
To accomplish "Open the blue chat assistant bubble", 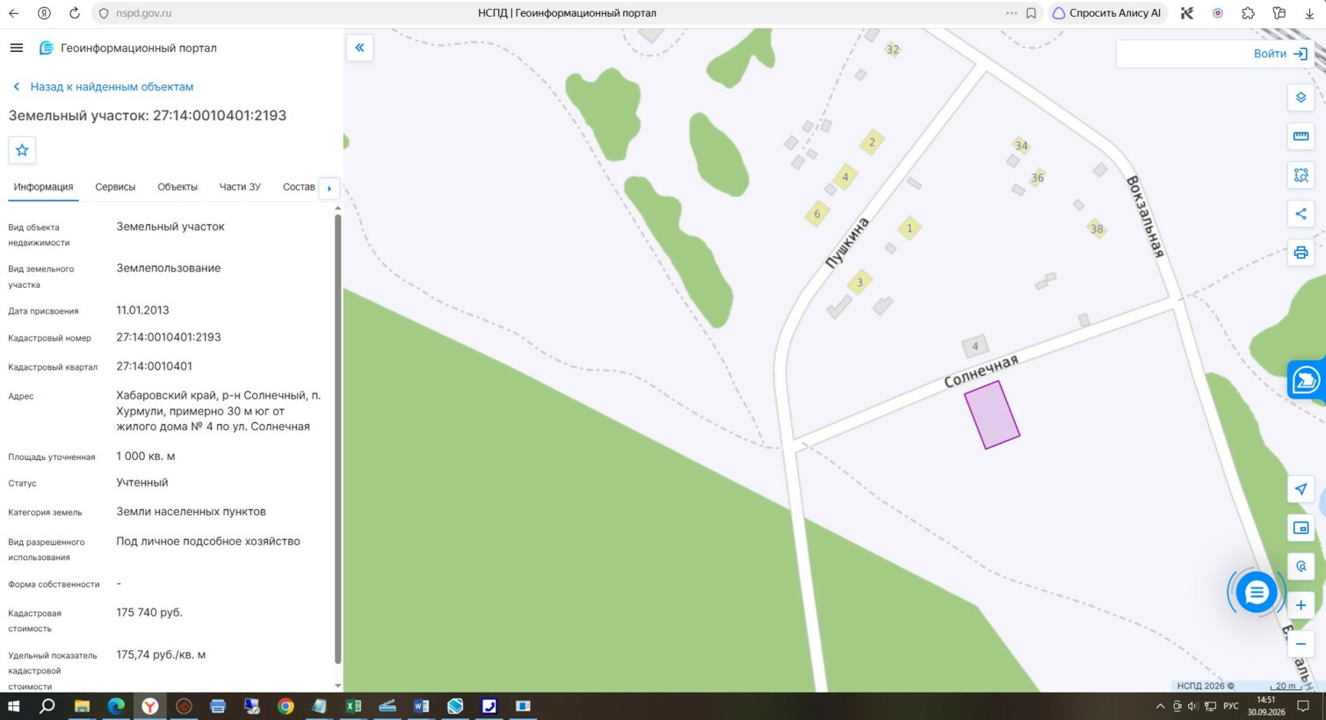I will click(x=1256, y=593).
